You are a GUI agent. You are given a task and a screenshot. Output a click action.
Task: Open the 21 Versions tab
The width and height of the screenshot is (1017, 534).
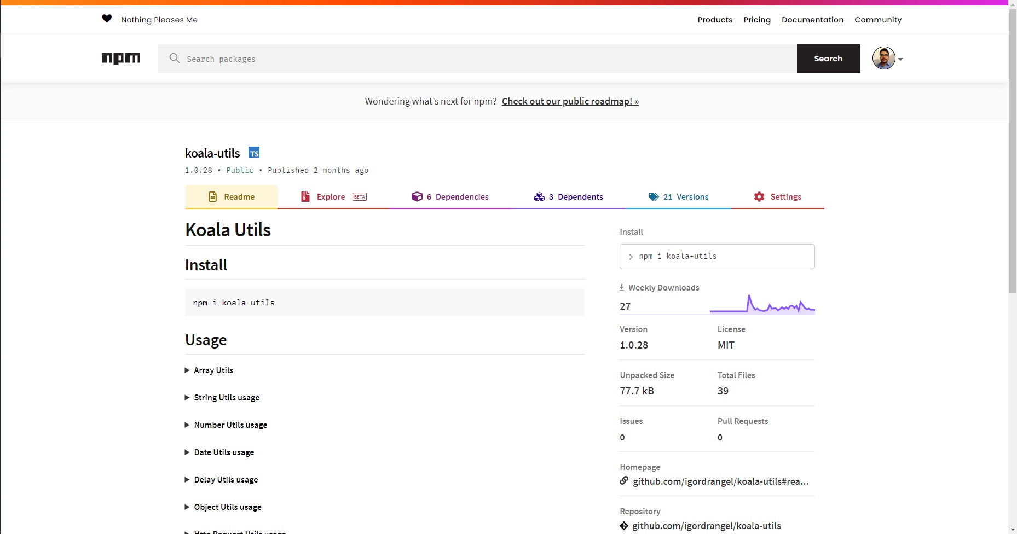678,197
